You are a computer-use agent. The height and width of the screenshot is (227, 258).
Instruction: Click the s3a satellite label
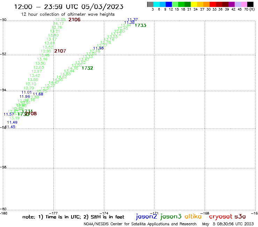click(x=240, y=217)
